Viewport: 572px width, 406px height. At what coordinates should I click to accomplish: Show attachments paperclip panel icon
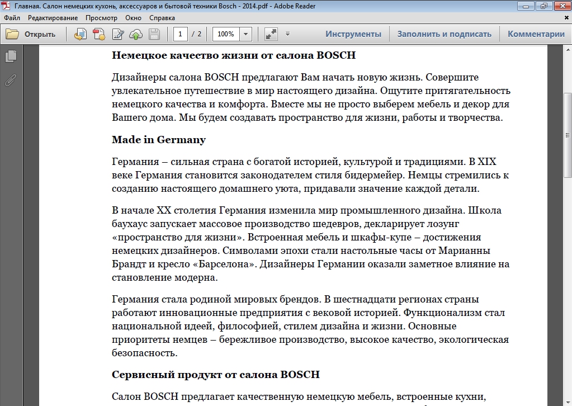click(11, 80)
